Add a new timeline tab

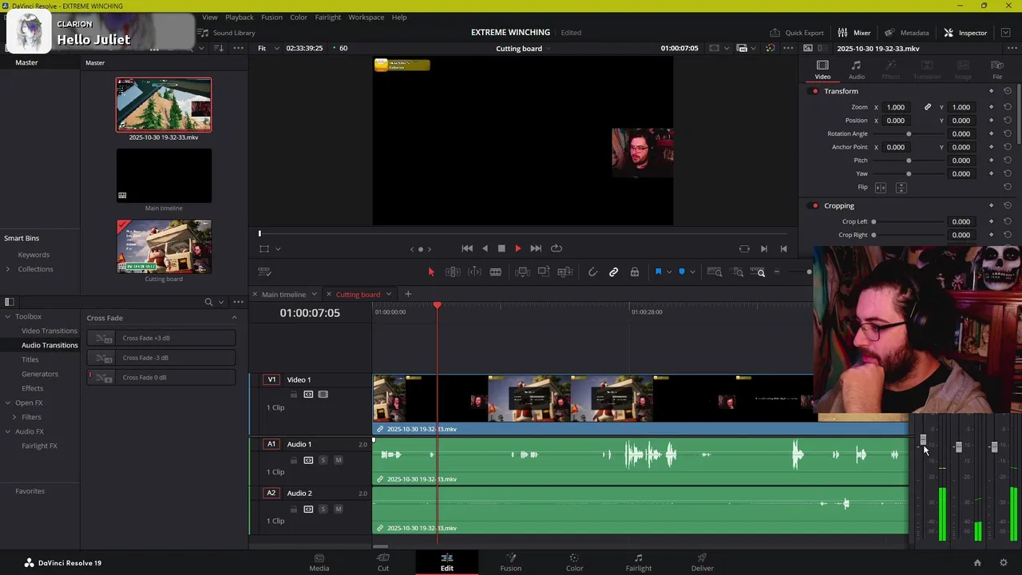tap(408, 294)
